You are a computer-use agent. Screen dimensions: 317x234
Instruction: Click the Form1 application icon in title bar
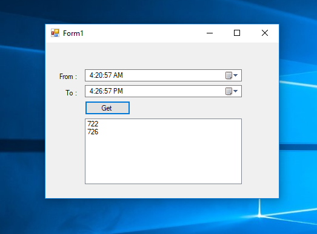(55, 33)
